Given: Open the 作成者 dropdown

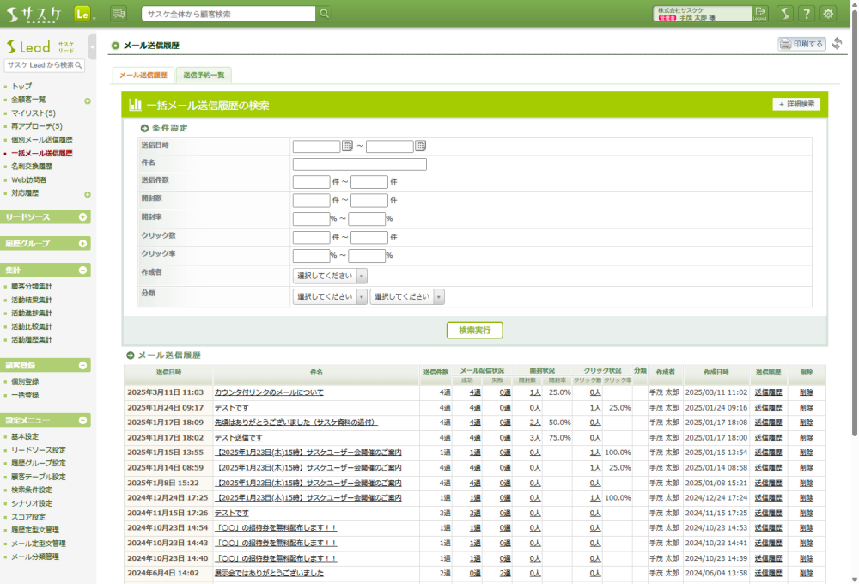Looking at the screenshot, I should click(x=331, y=276).
